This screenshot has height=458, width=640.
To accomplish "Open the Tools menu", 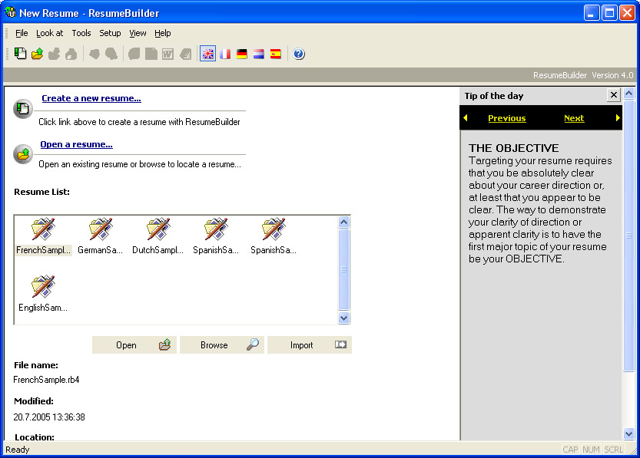I will [x=81, y=33].
